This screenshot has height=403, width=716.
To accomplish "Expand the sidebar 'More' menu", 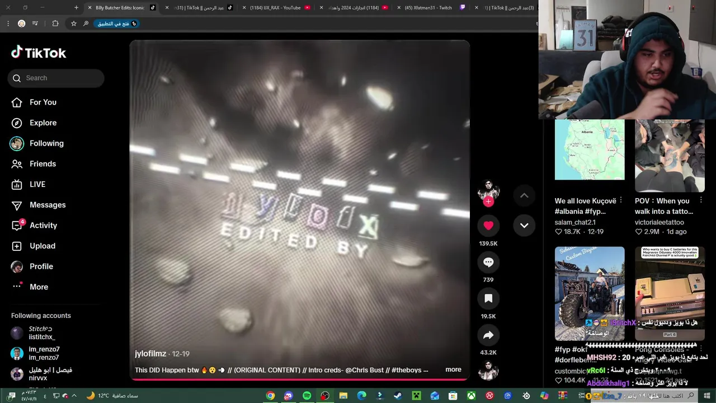I will click(x=39, y=287).
